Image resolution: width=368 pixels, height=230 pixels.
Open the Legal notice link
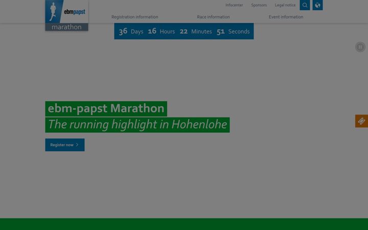tap(285, 5)
